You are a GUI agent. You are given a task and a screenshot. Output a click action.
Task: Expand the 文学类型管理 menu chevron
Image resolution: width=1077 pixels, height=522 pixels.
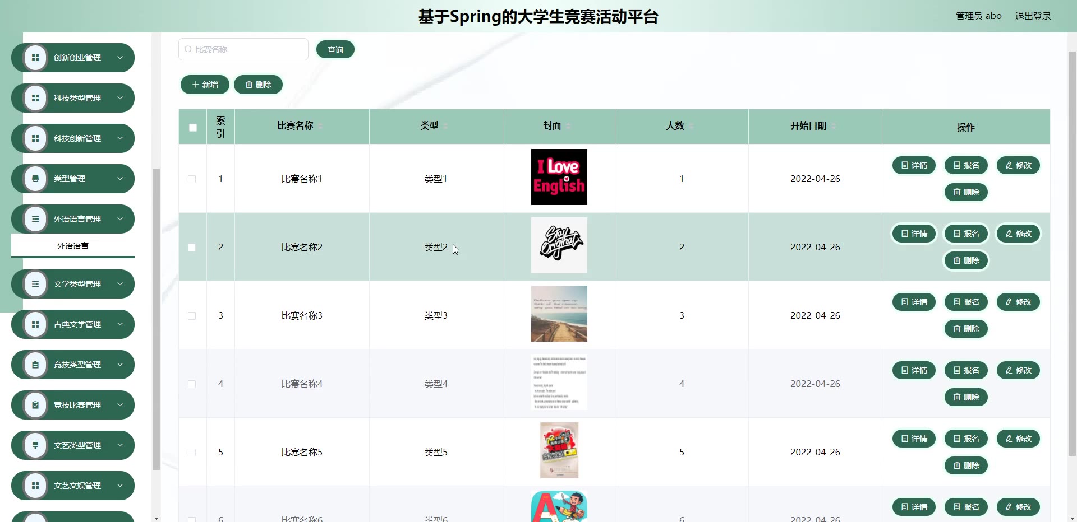pos(120,284)
